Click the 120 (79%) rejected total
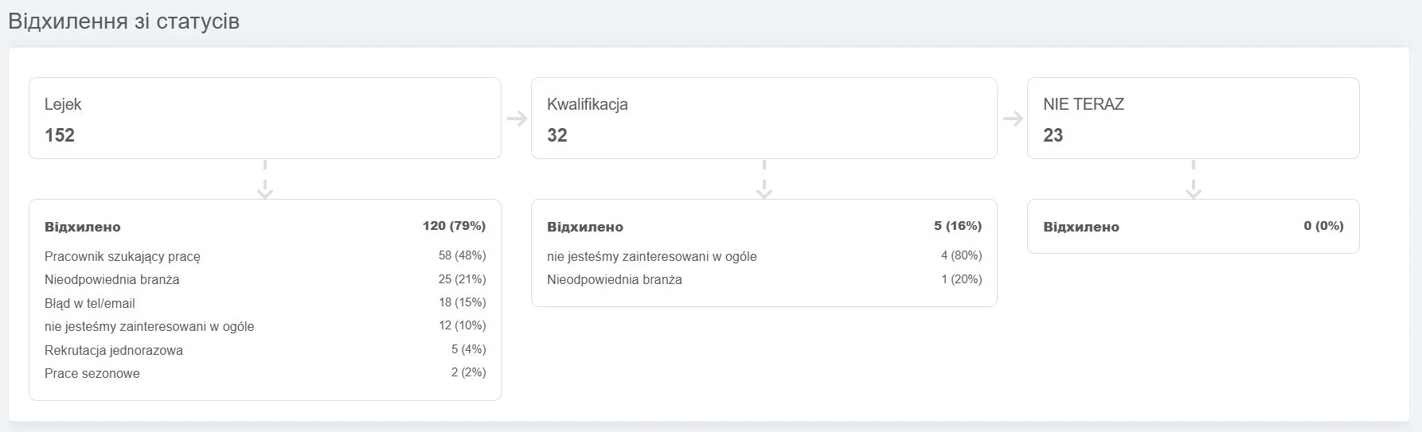 pyautogui.click(x=454, y=226)
